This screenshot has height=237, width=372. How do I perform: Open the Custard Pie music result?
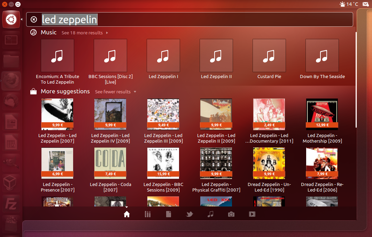pos(269,56)
